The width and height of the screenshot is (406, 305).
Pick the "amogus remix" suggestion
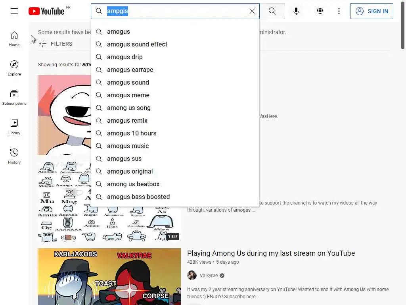pos(175,121)
